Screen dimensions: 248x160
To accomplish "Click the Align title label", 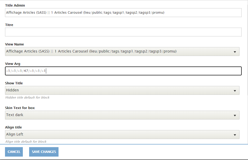I will click(x=13, y=127).
